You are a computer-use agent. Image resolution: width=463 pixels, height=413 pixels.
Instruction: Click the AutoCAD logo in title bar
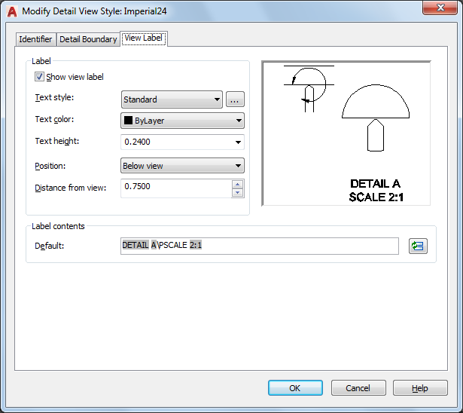[x=11, y=11]
